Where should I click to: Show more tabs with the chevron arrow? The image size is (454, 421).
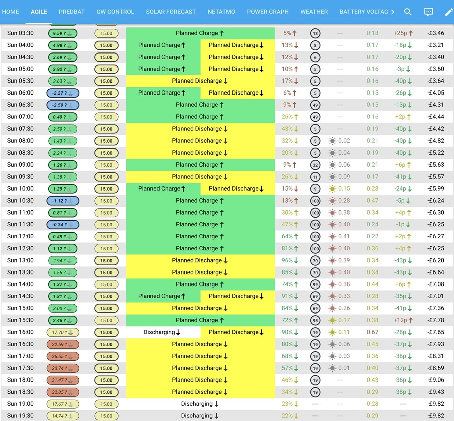coord(393,12)
